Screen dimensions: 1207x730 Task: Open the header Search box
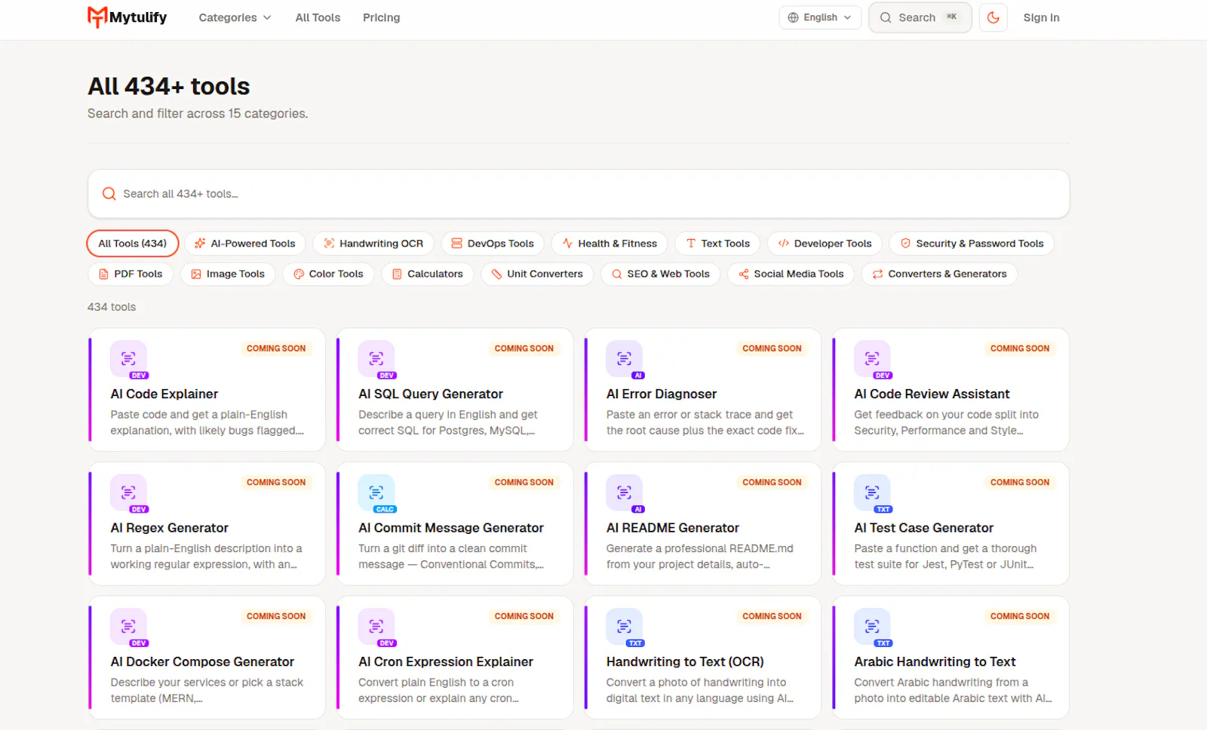920,17
